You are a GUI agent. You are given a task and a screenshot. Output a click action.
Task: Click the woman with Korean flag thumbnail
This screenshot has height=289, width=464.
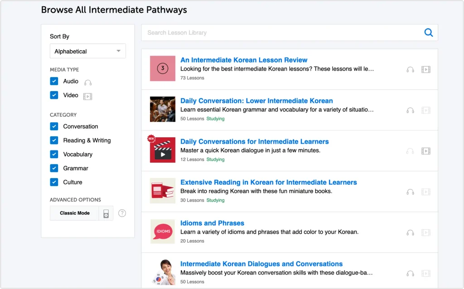[164, 272]
